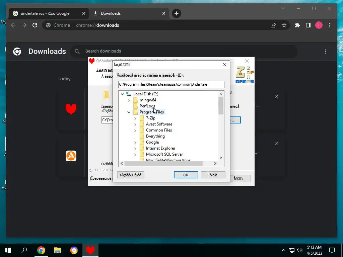Click the new tab plus button
The height and width of the screenshot is (257, 343).
point(176,13)
